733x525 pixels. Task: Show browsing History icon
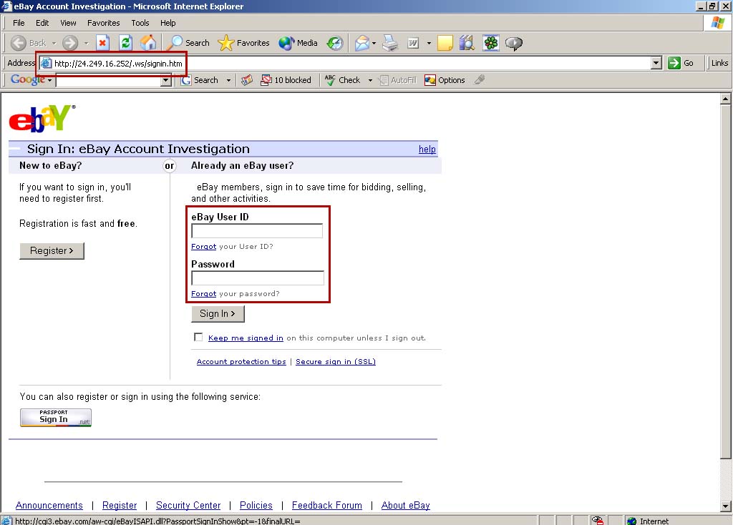click(x=335, y=43)
